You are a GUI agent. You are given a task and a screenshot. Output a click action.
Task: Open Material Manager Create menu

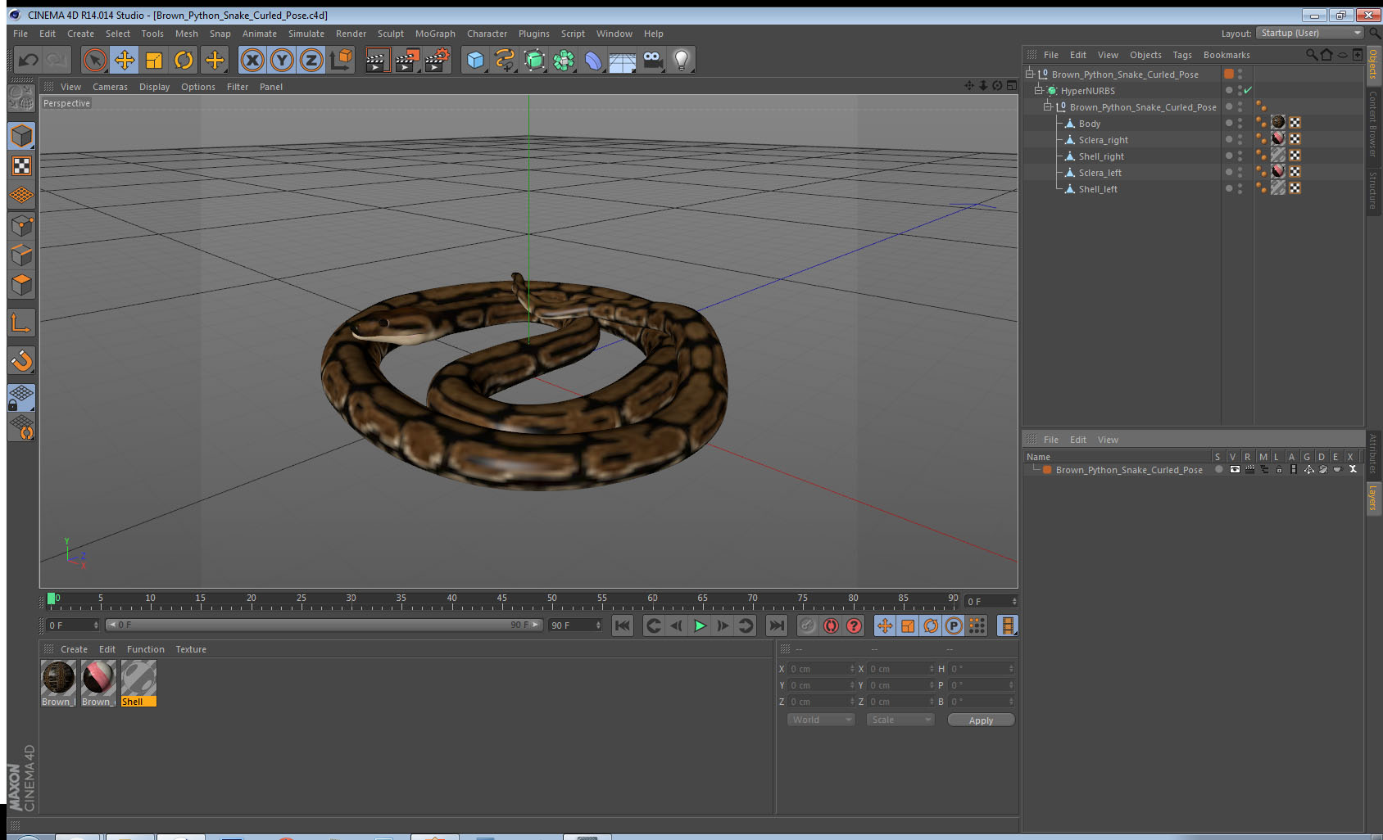coord(74,649)
